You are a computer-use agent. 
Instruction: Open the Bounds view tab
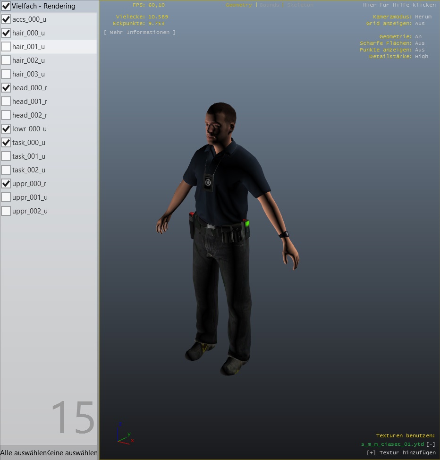pyautogui.click(x=270, y=5)
